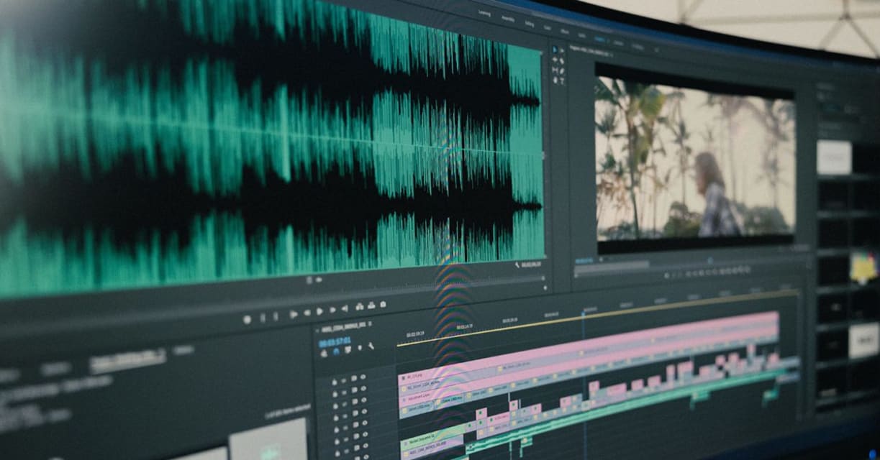Select the Selection tool in the Tools panel
Screen dimensions: 880x460
click(x=555, y=50)
